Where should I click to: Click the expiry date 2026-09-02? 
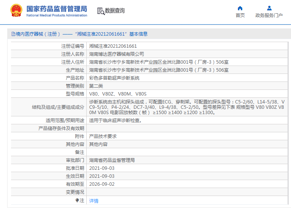(x=102, y=184)
